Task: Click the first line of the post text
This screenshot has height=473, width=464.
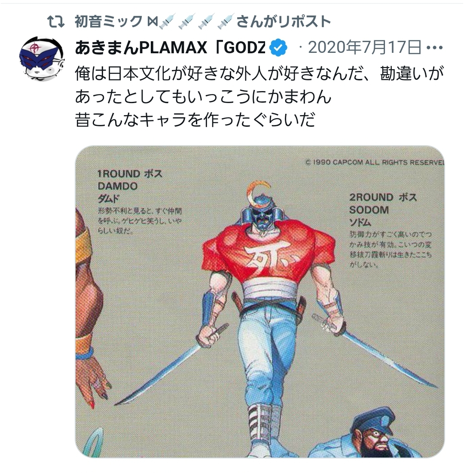Action: point(259,73)
